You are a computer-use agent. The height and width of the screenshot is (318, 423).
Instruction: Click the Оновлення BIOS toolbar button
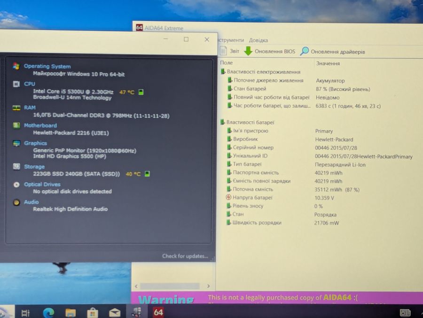pyautogui.click(x=269, y=51)
